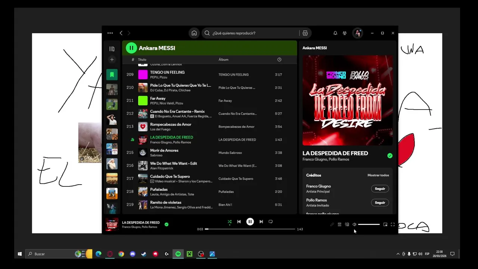
Task: Open the user profile avatar
Action: (x=358, y=33)
